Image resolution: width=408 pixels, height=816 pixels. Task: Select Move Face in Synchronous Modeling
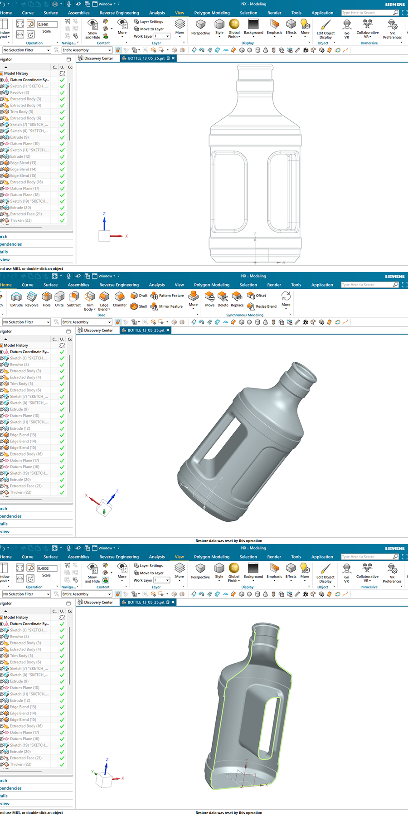point(210,299)
